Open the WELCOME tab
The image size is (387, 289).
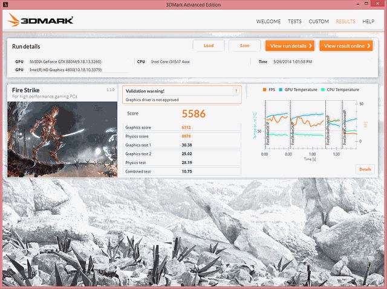pyautogui.click(x=268, y=21)
